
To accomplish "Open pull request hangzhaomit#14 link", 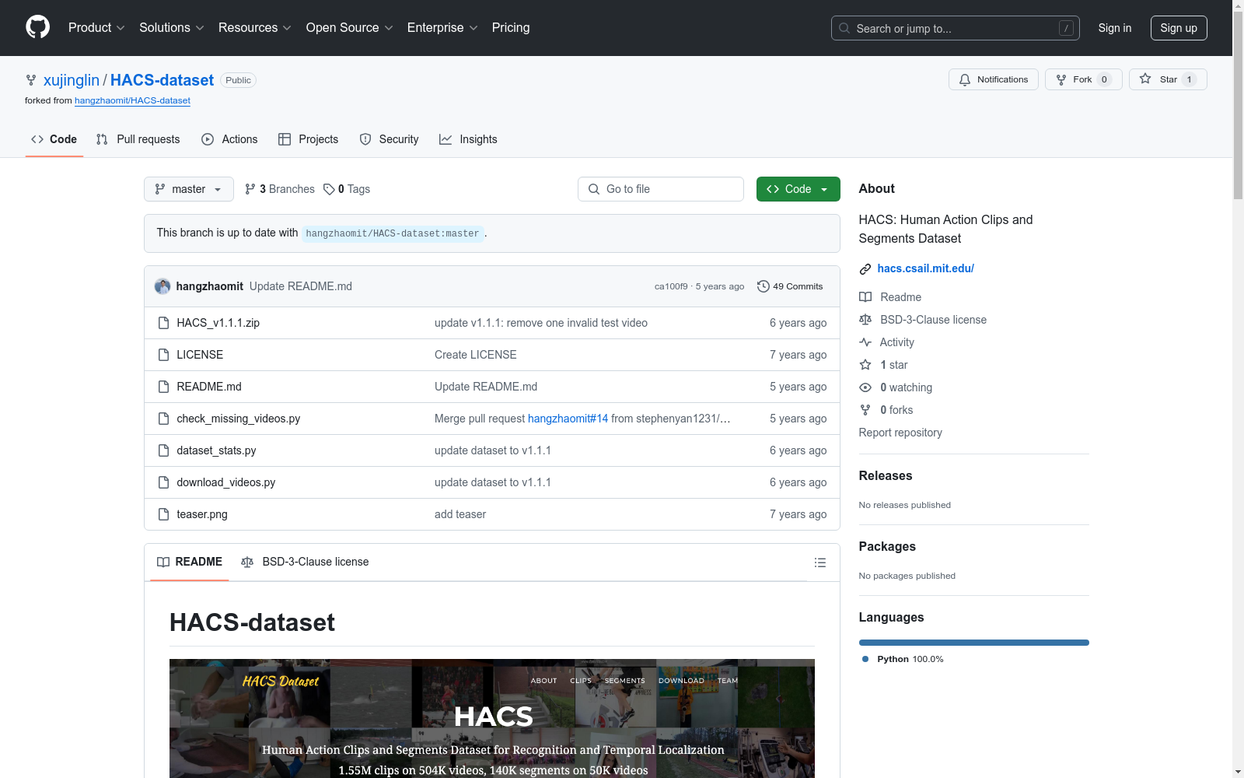I will (568, 419).
